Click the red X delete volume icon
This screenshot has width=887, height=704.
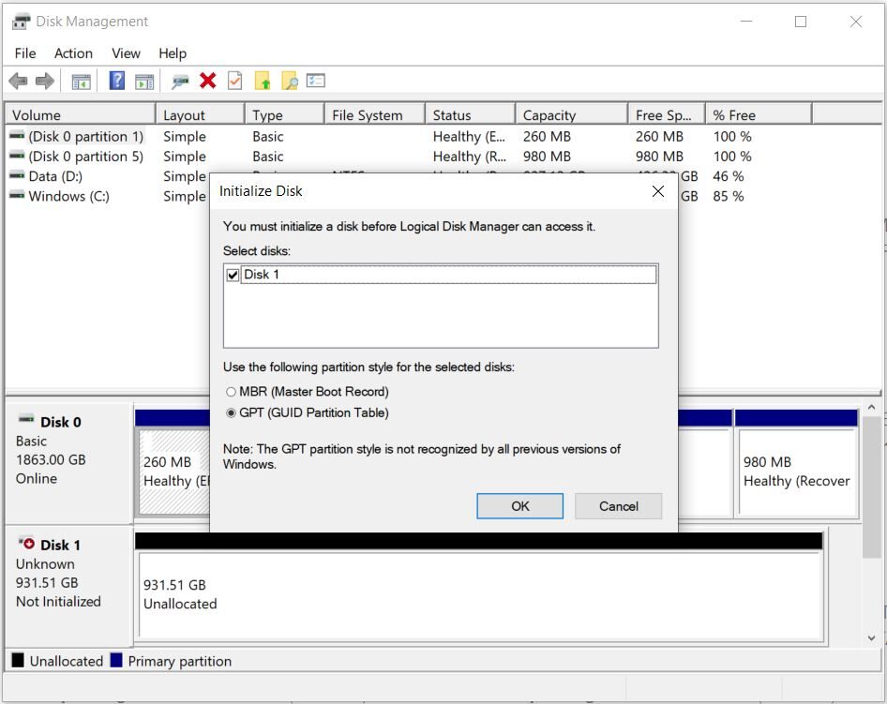click(x=206, y=80)
